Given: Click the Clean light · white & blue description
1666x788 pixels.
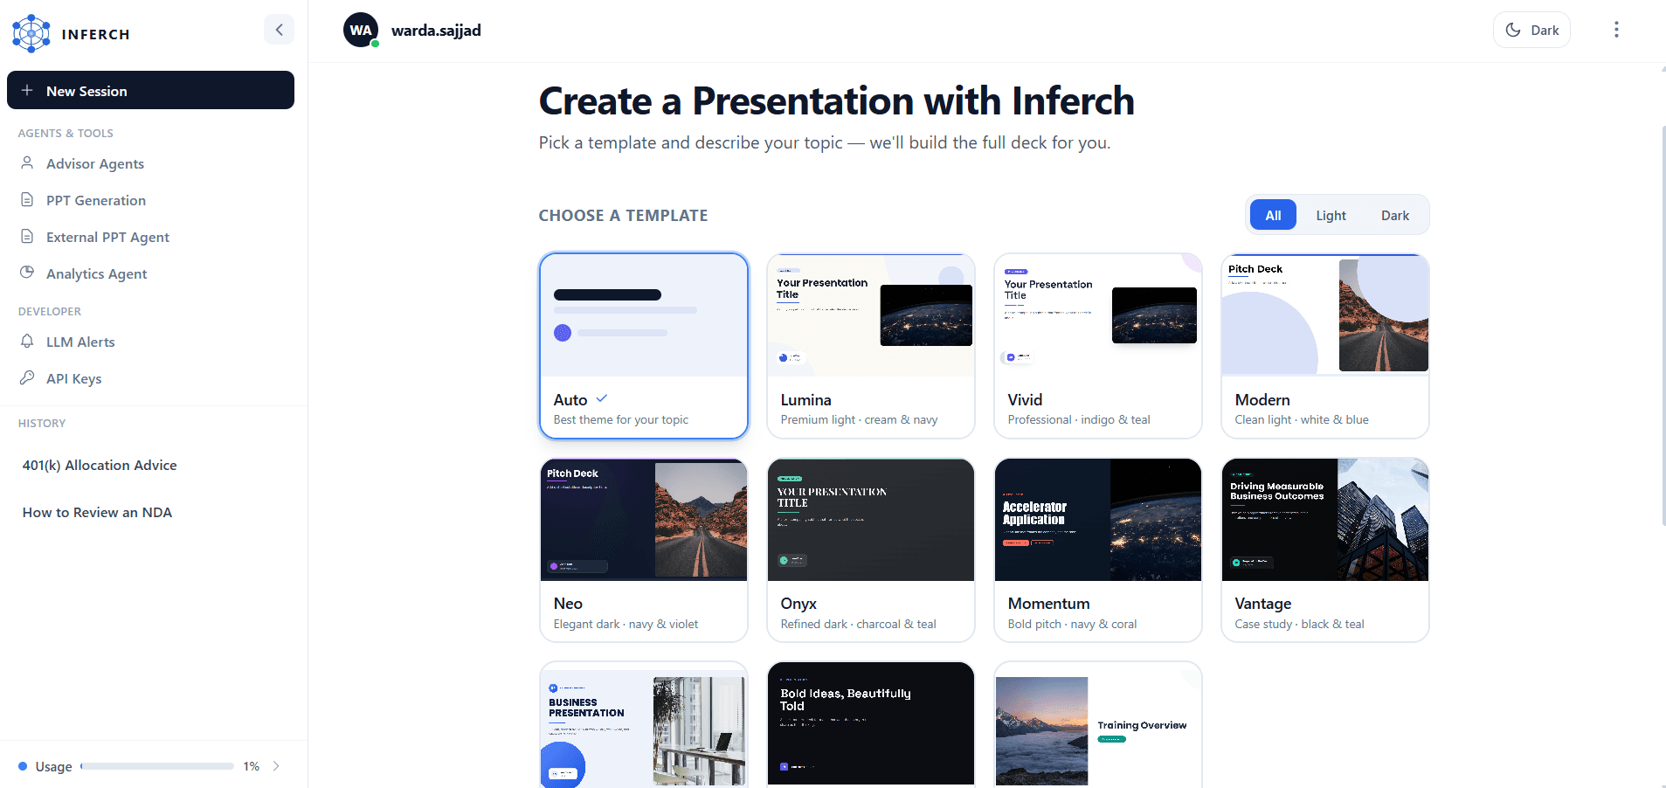Looking at the screenshot, I should 1302,420.
